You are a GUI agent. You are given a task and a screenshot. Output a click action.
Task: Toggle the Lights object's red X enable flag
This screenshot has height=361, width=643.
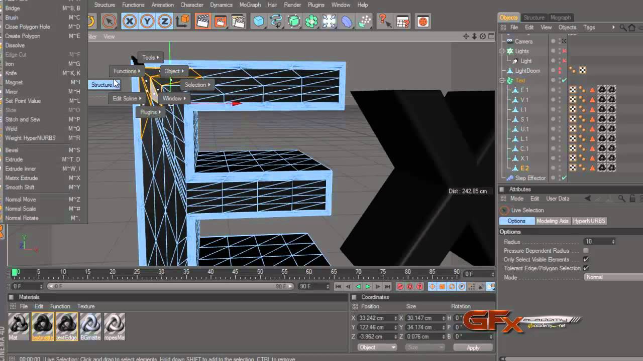(x=564, y=51)
